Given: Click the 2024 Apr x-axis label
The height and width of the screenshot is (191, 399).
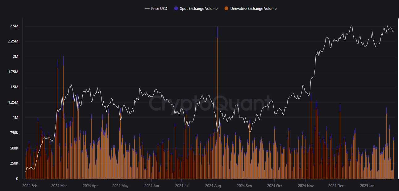Looking at the screenshot, I should 90,186.
